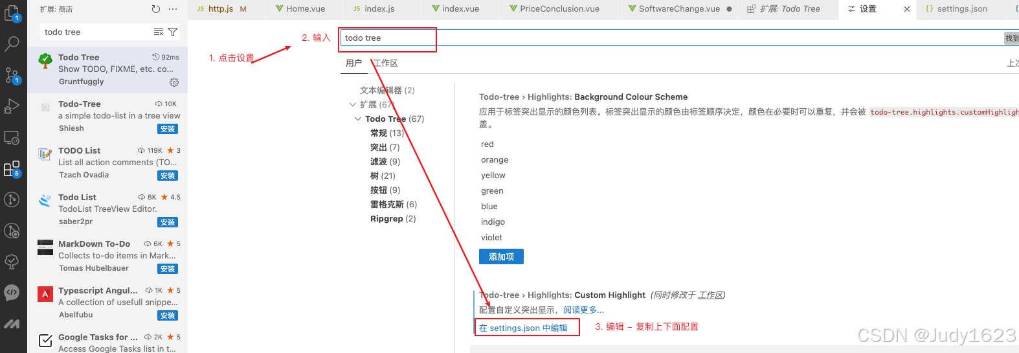Select the 'red' colour list item
Viewport: 1019px width, 353px height.
coord(487,144)
